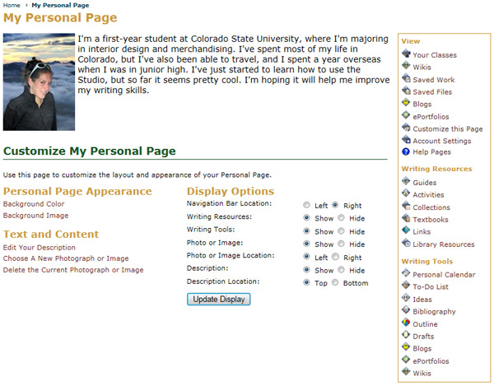494x386 pixels.
Task: Click Delete the Current Photograph or Image
Action: pos(73,270)
